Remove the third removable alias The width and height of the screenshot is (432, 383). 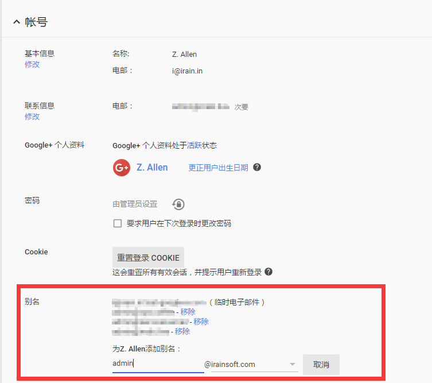182,331
